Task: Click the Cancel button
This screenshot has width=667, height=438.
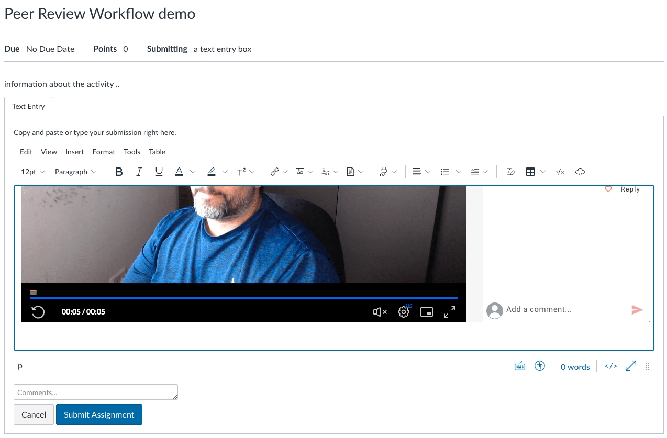Action: pos(34,414)
